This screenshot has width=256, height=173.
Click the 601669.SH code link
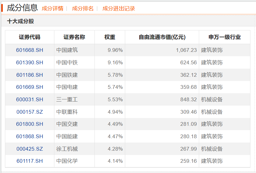[30, 87]
